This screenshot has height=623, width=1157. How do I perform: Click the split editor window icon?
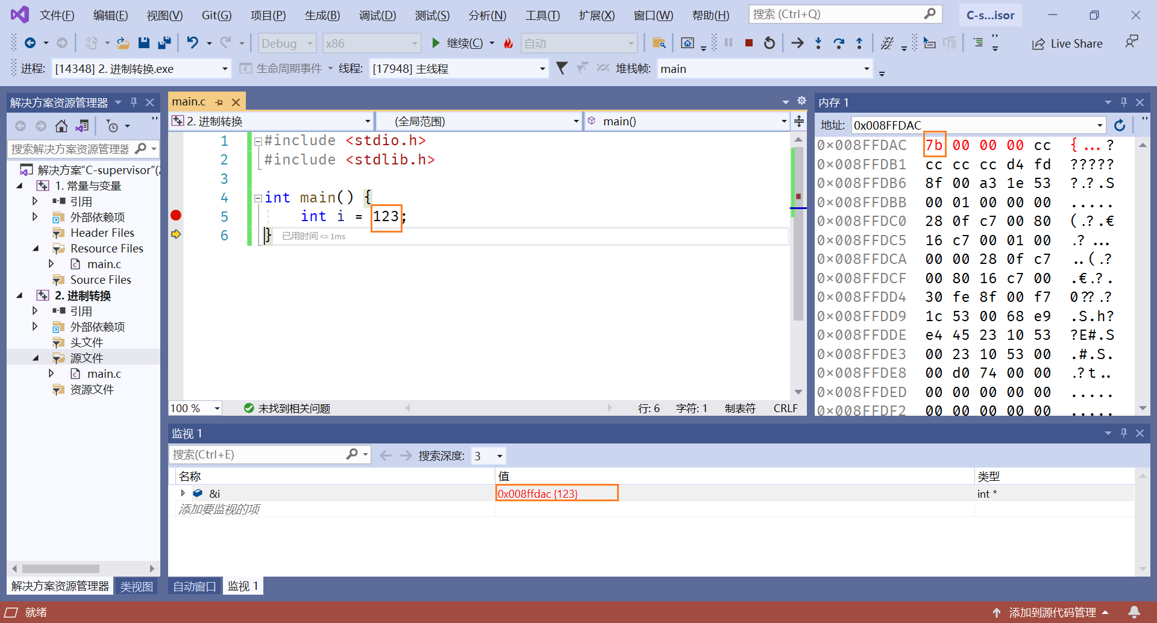pyautogui.click(x=799, y=121)
